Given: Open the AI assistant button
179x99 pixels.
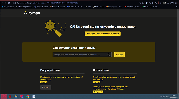Looking at the screenshot, I should (x=172, y=3).
